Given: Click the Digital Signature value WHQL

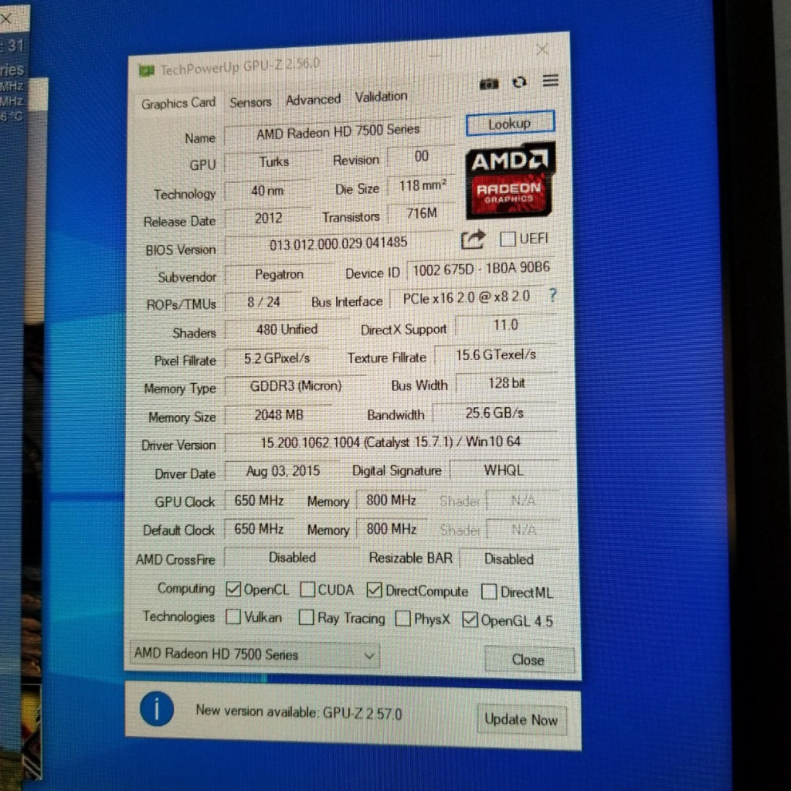Looking at the screenshot, I should (504, 470).
